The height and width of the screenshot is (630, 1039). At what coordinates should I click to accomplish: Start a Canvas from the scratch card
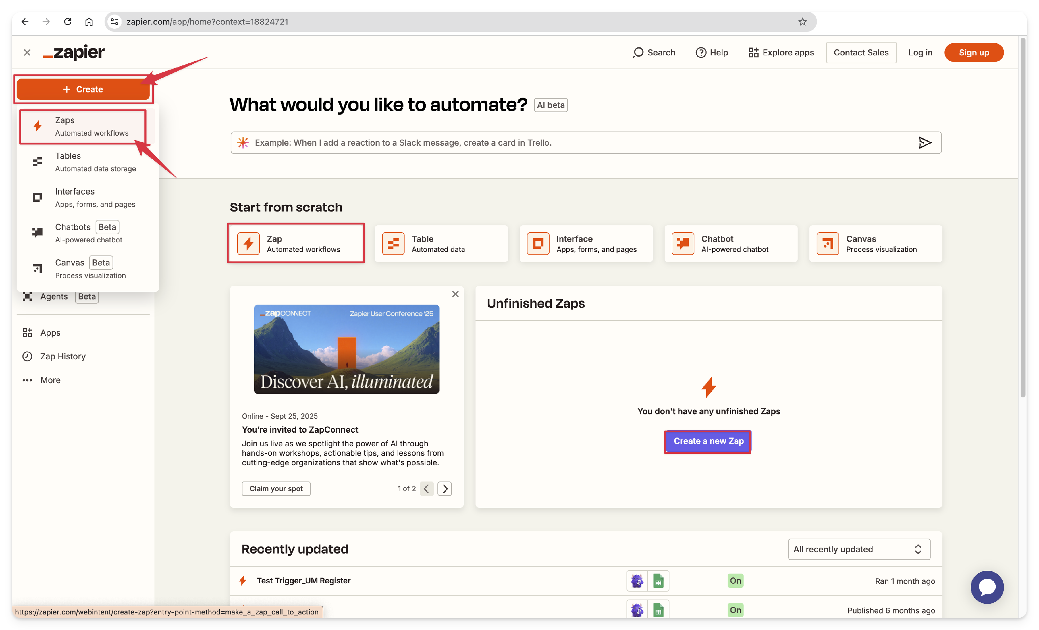[876, 243]
